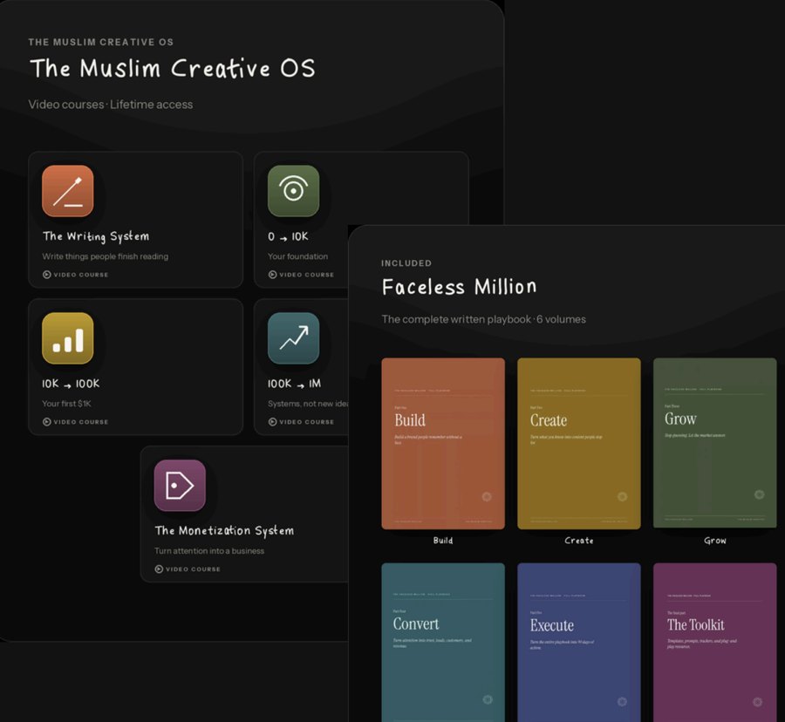Click 'THE MUSLIM CREATIVE OS' small header label
Viewport: 785px width, 722px height.
pyautogui.click(x=100, y=42)
